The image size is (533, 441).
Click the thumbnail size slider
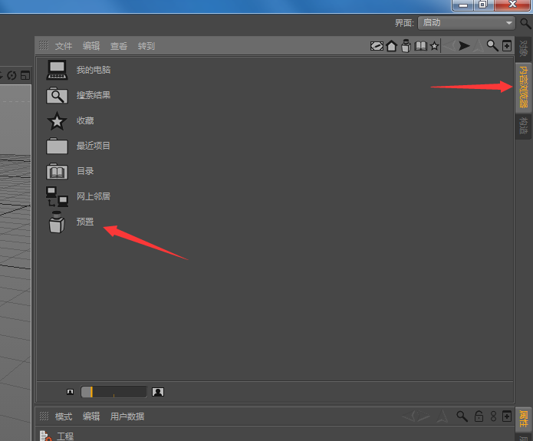pos(114,392)
